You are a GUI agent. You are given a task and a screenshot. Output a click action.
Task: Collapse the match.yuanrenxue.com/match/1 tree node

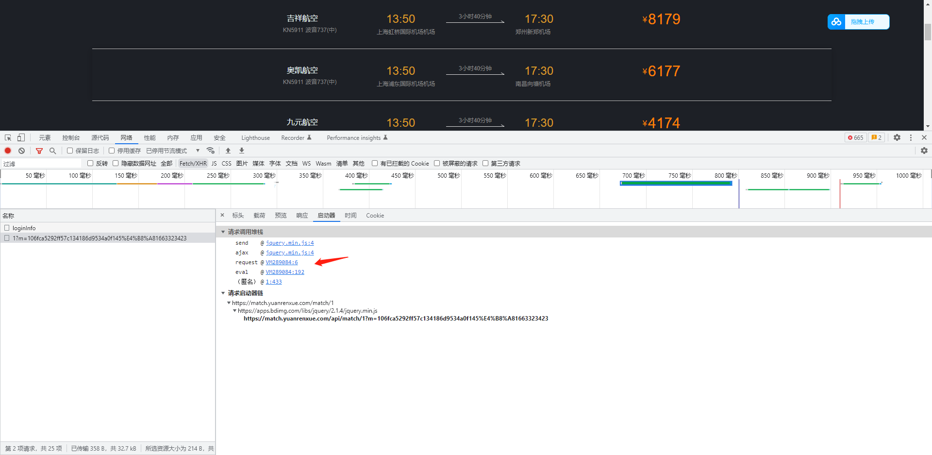point(229,303)
